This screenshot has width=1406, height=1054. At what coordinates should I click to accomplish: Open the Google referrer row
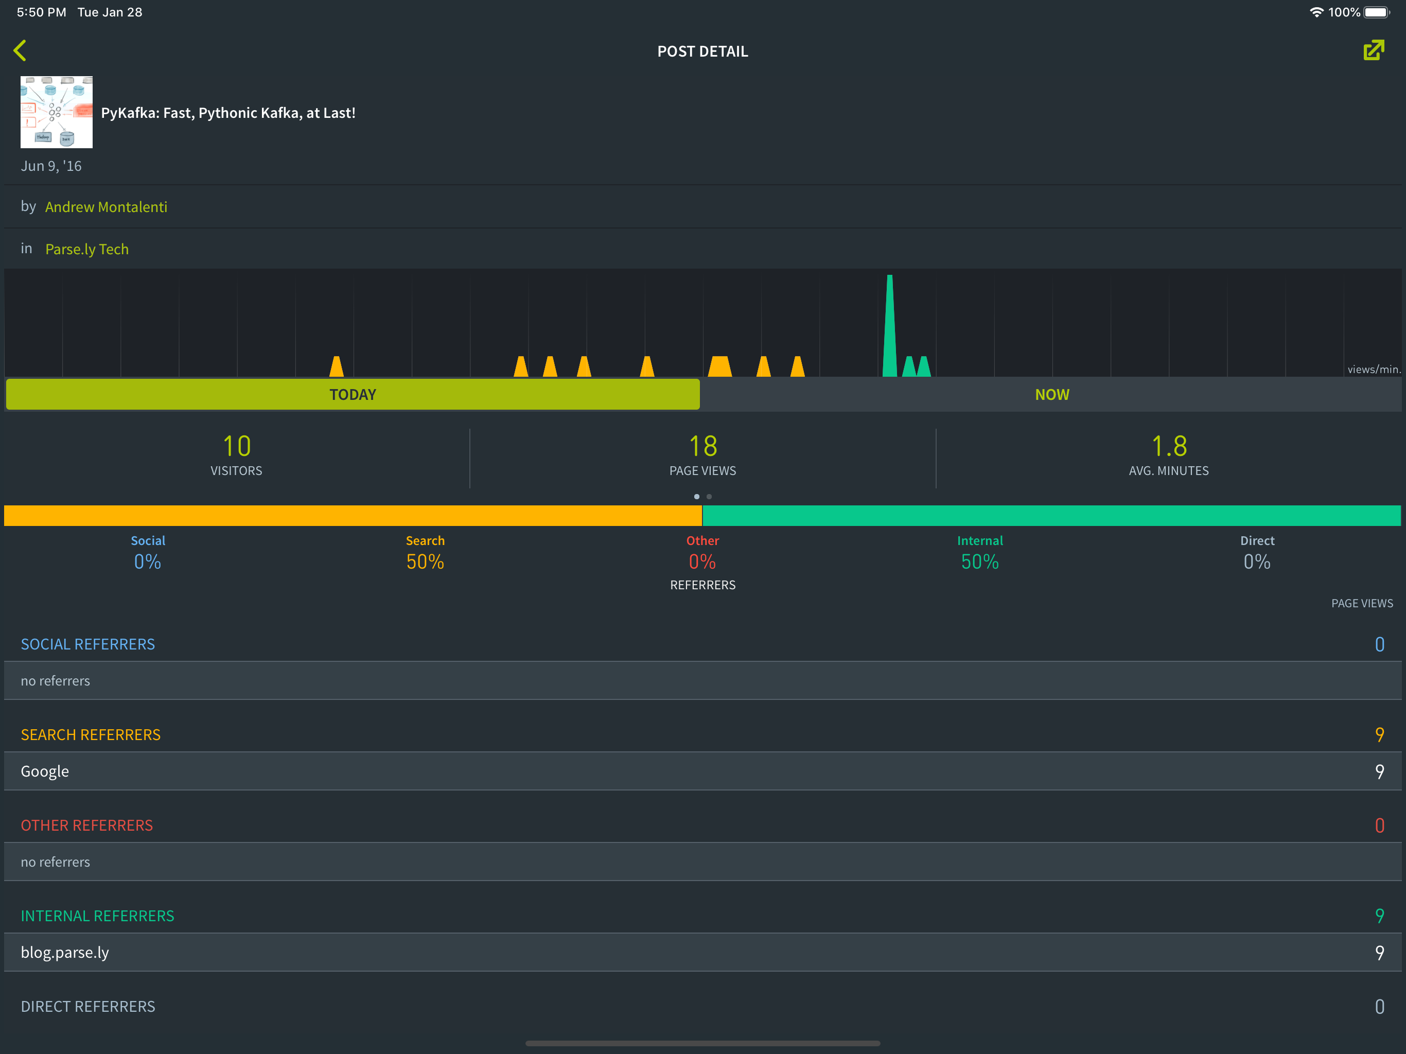tap(702, 771)
